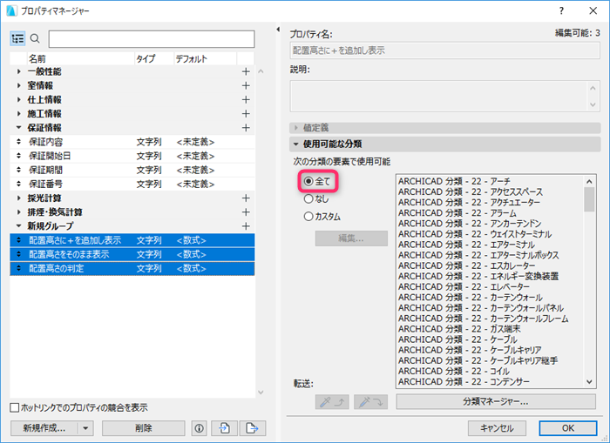Screen dimensions: 610x443
Task: Click drag handle of 配置高さの判定 row
Action: point(18,269)
